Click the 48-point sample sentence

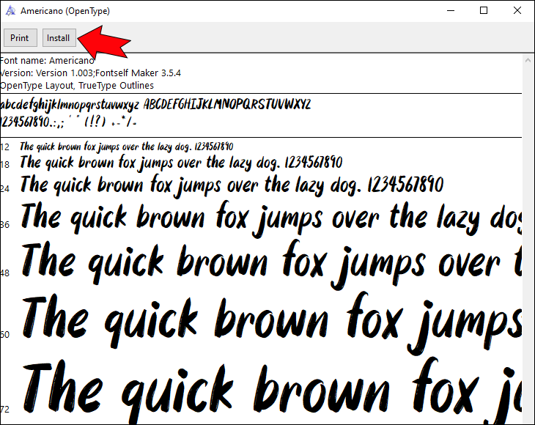pyautogui.click(x=271, y=264)
